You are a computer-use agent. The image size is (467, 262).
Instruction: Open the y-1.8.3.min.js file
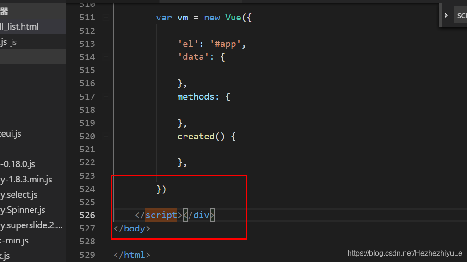click(x=26, y=179)
